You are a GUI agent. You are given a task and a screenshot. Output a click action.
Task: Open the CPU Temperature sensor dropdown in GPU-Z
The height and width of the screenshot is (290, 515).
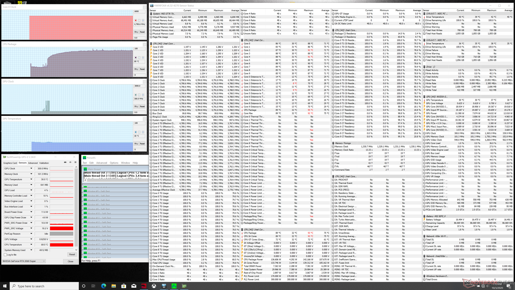[31, 245]
